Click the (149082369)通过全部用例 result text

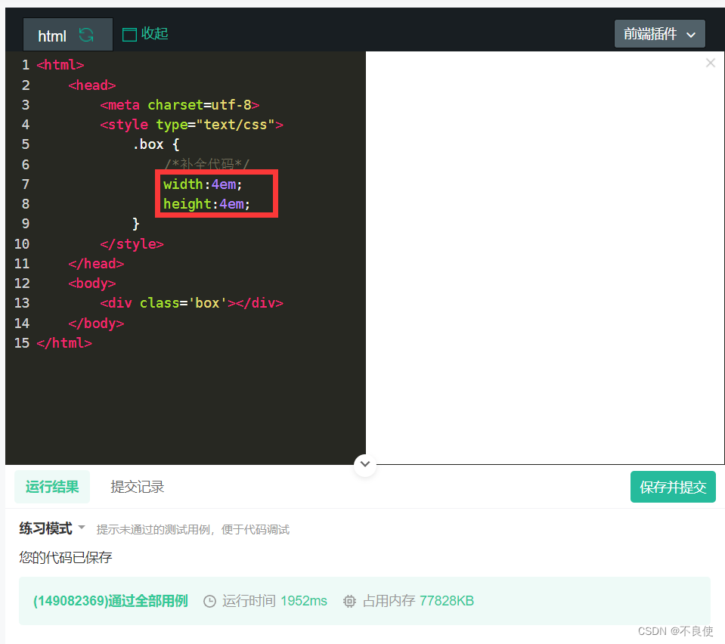(110, 601)
